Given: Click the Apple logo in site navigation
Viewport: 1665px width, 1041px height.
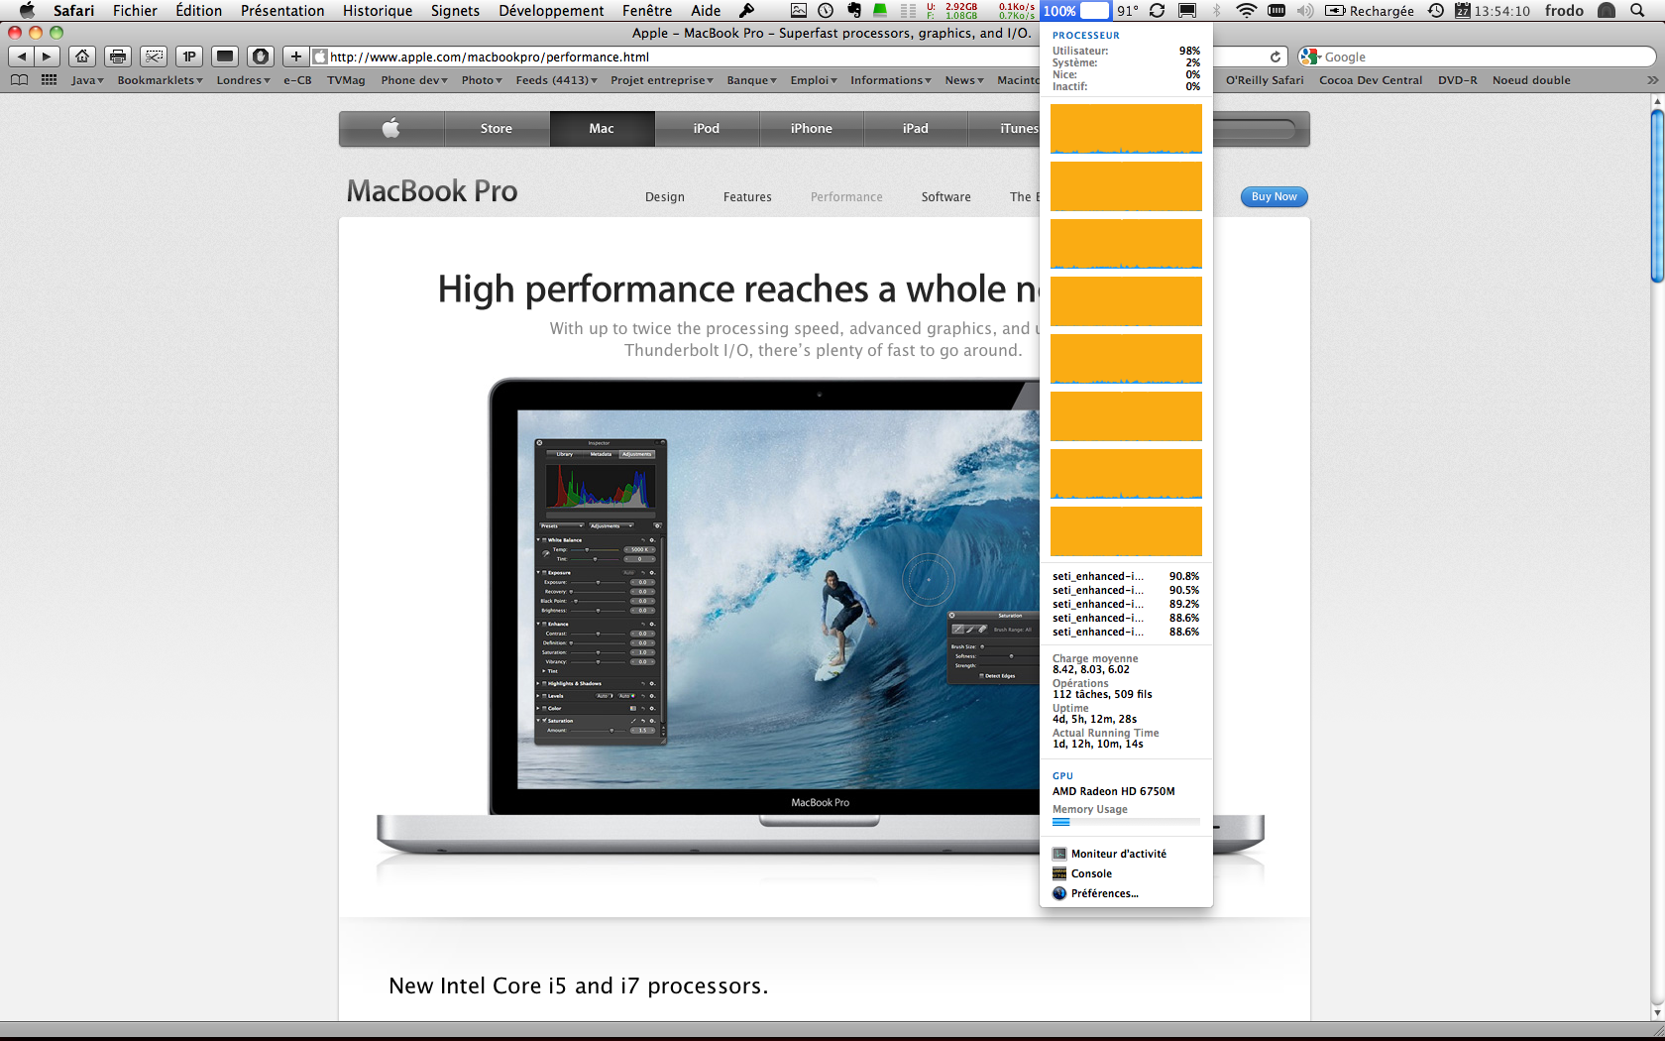Looking at the screenshot, I should pos(391,128).
